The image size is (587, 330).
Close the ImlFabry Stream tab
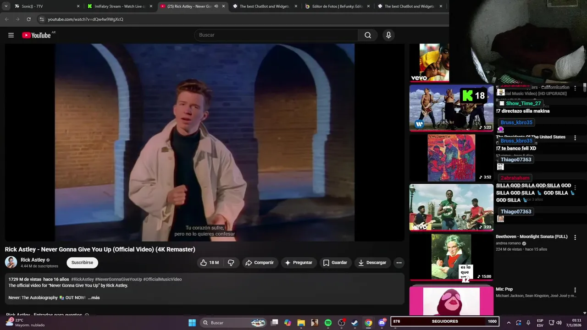tap(151, 6)
